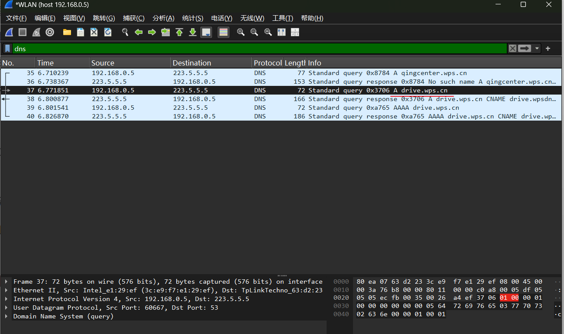Apply the display filter with the arrow button

click(x=525, y=49)
